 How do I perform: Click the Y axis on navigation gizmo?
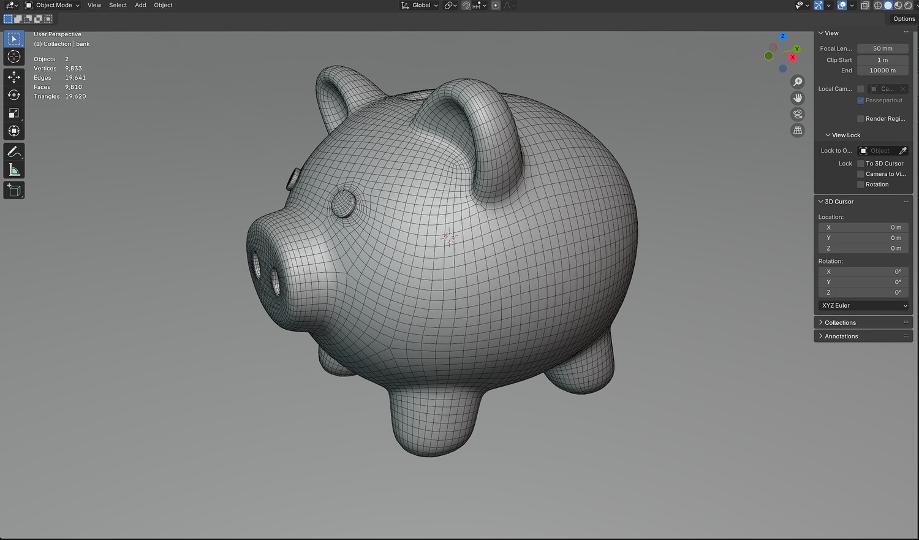coord(796,49)
